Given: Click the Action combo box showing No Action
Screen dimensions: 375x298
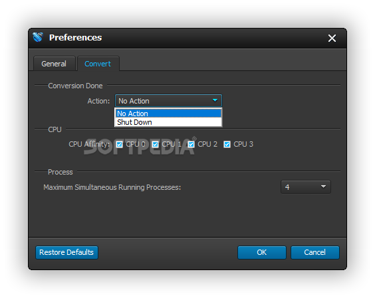Looking at the screenshot, I should [x=168, y=100].
